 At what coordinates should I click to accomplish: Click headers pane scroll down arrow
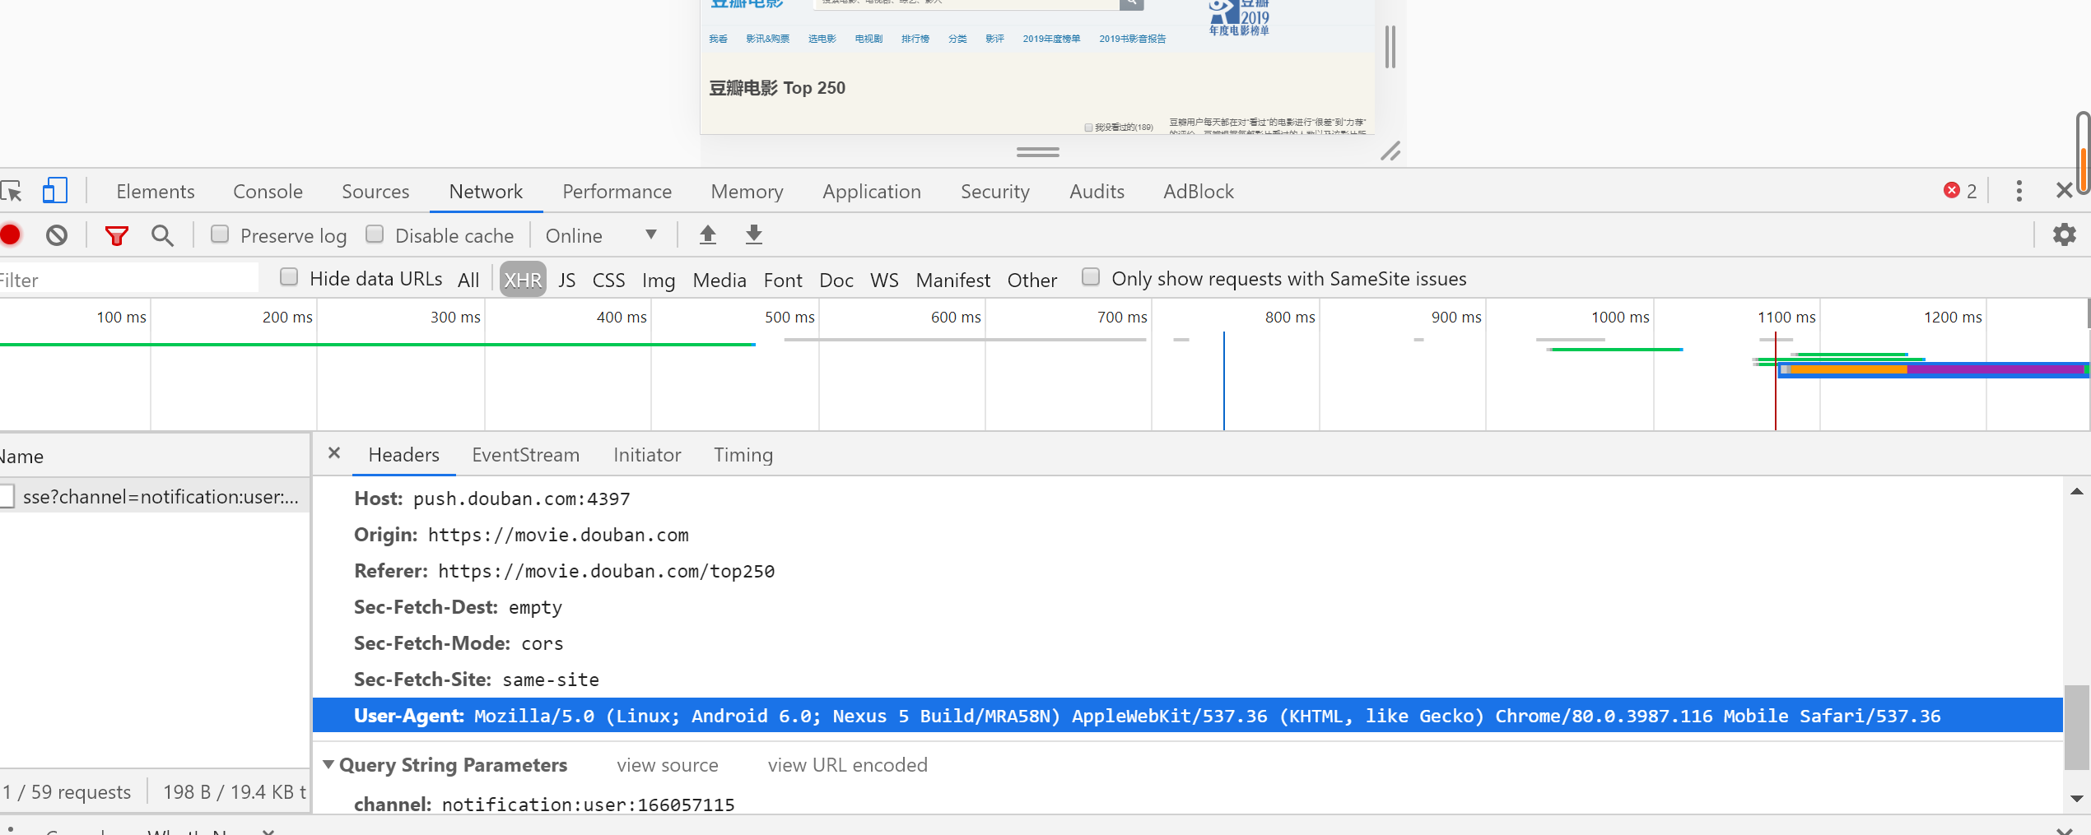[2076, 798]
